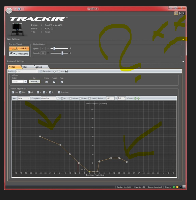Add a new profile with the plus icon
This screenshot has height=200, width=196.
click(54, 71)
